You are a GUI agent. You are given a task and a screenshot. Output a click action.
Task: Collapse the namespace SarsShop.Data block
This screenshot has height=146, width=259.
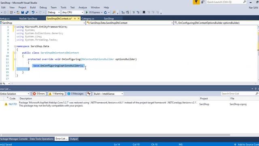15,46
